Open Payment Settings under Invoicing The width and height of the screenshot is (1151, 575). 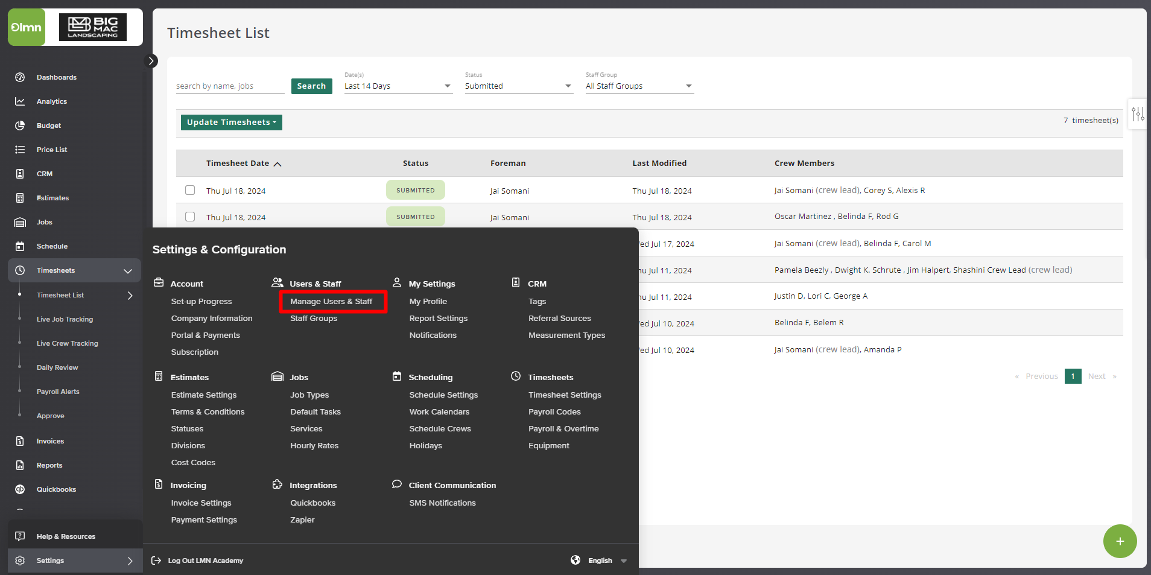tap(204, 520)
